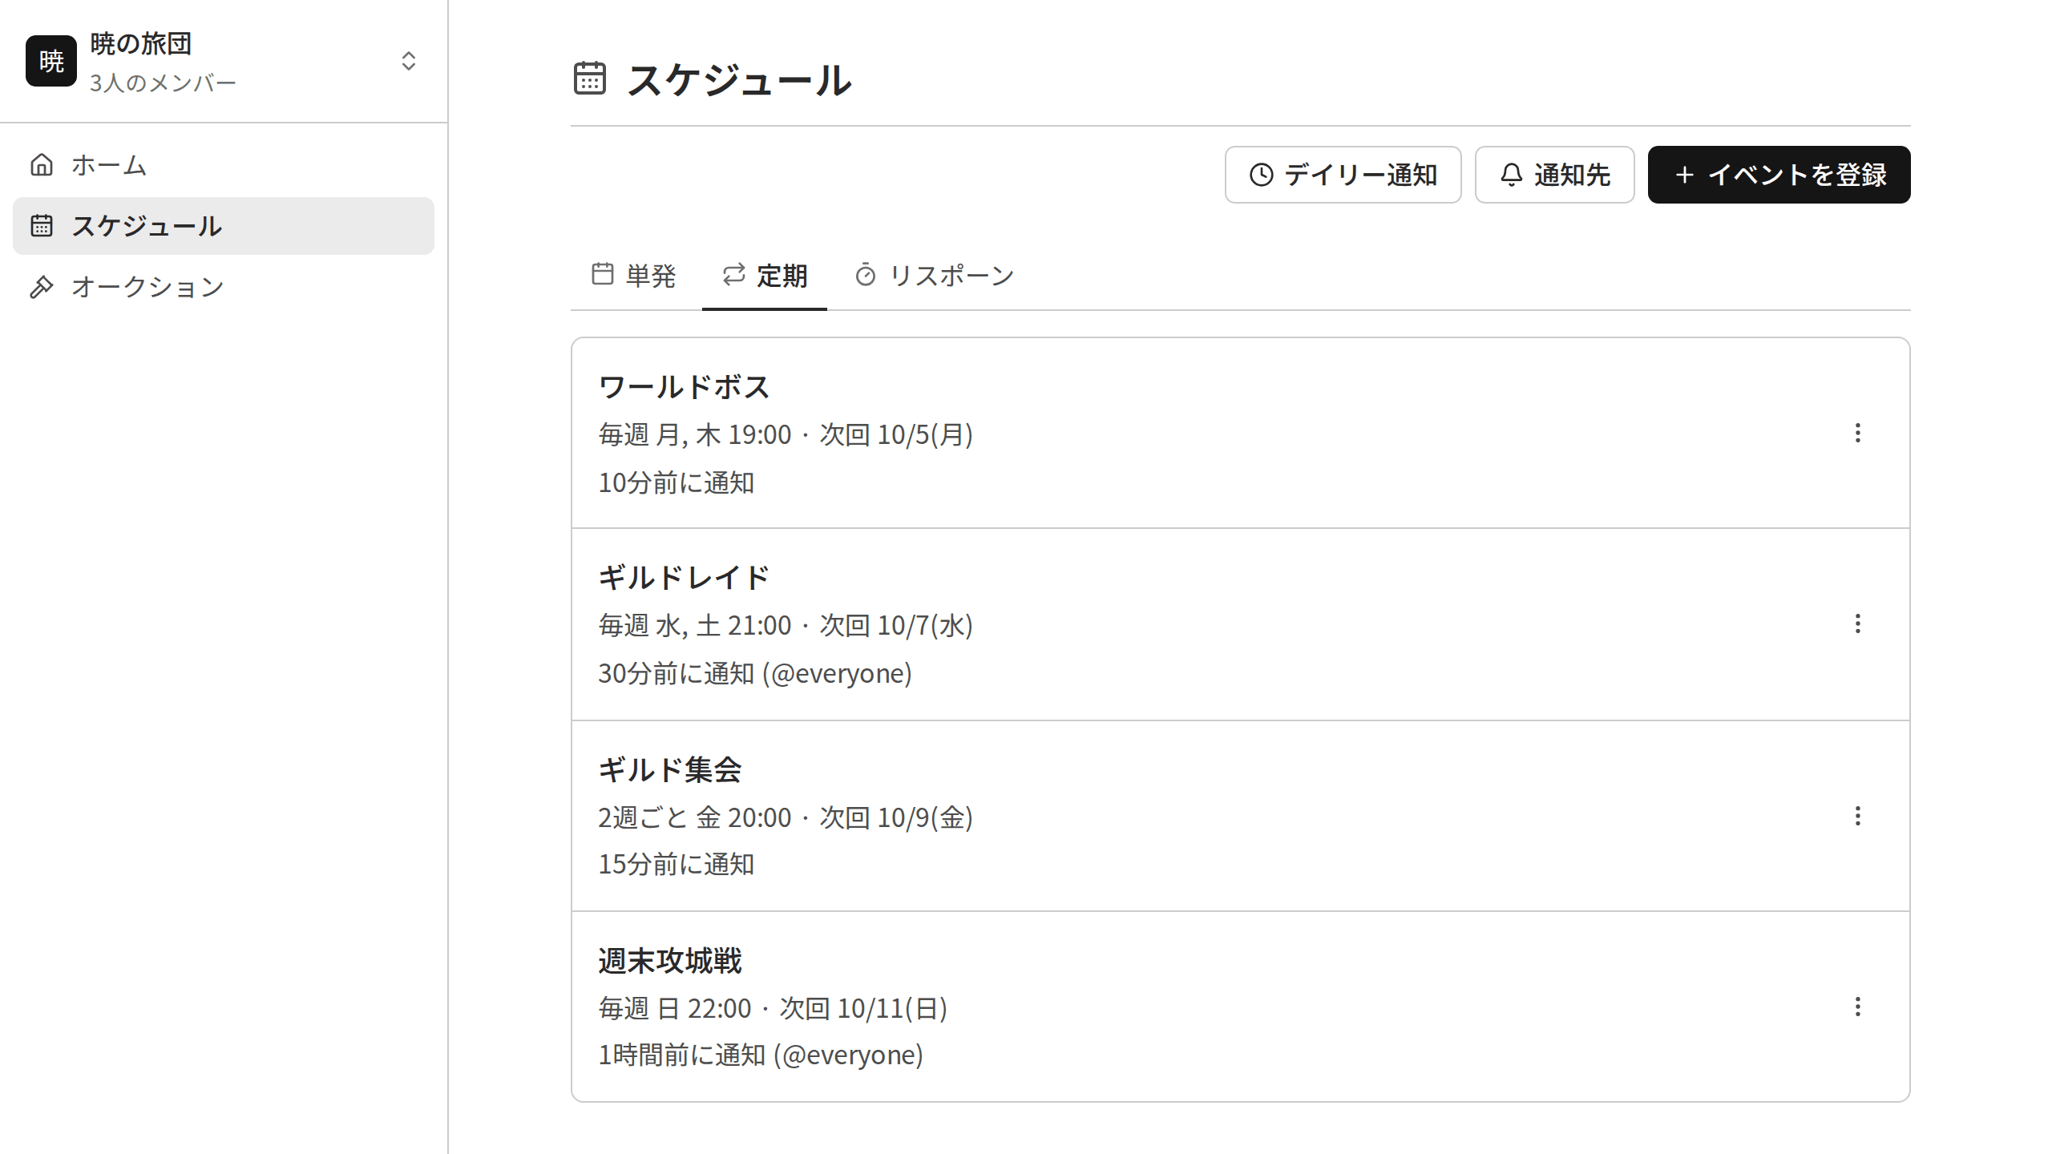
Task: Switch to the 単発 tab
Action: 634,276
